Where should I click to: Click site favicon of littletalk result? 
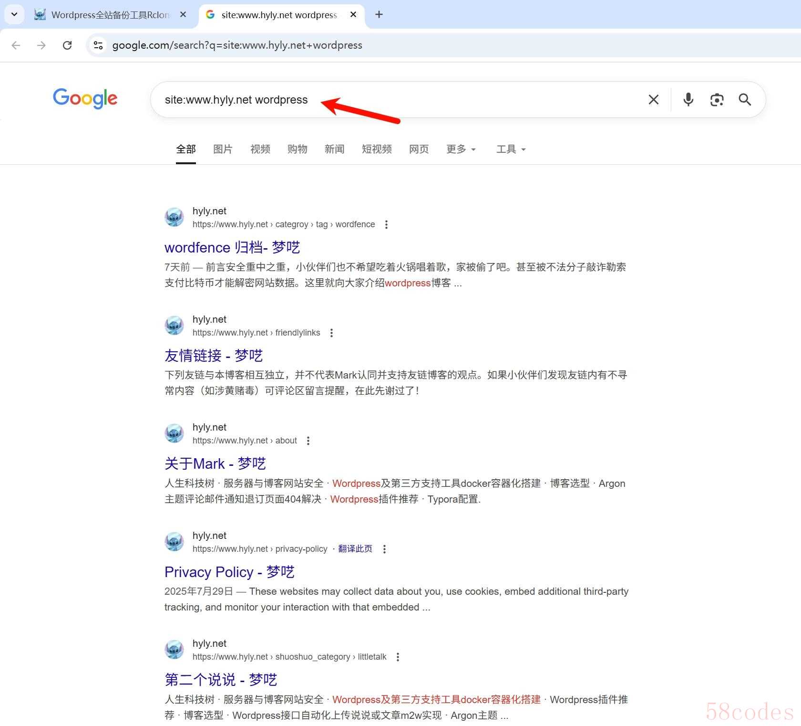pyautogui.click(x=174, y=650)
